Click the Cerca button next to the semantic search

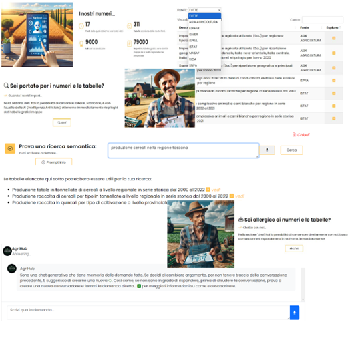(x=291, y=150)
